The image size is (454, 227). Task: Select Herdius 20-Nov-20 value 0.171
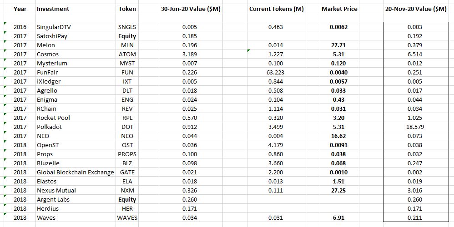[x=414, y=208]
